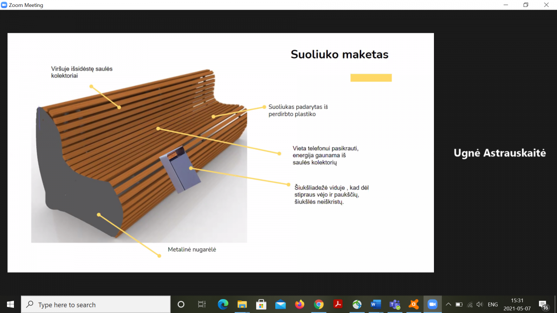
Task: Click the Šiukšliadežė viduje description text
Action: (x=331, y=195)
